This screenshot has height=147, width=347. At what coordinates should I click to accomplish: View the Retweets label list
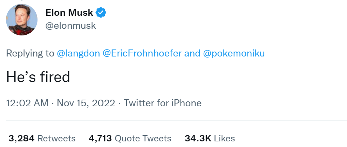click(56, 138)
